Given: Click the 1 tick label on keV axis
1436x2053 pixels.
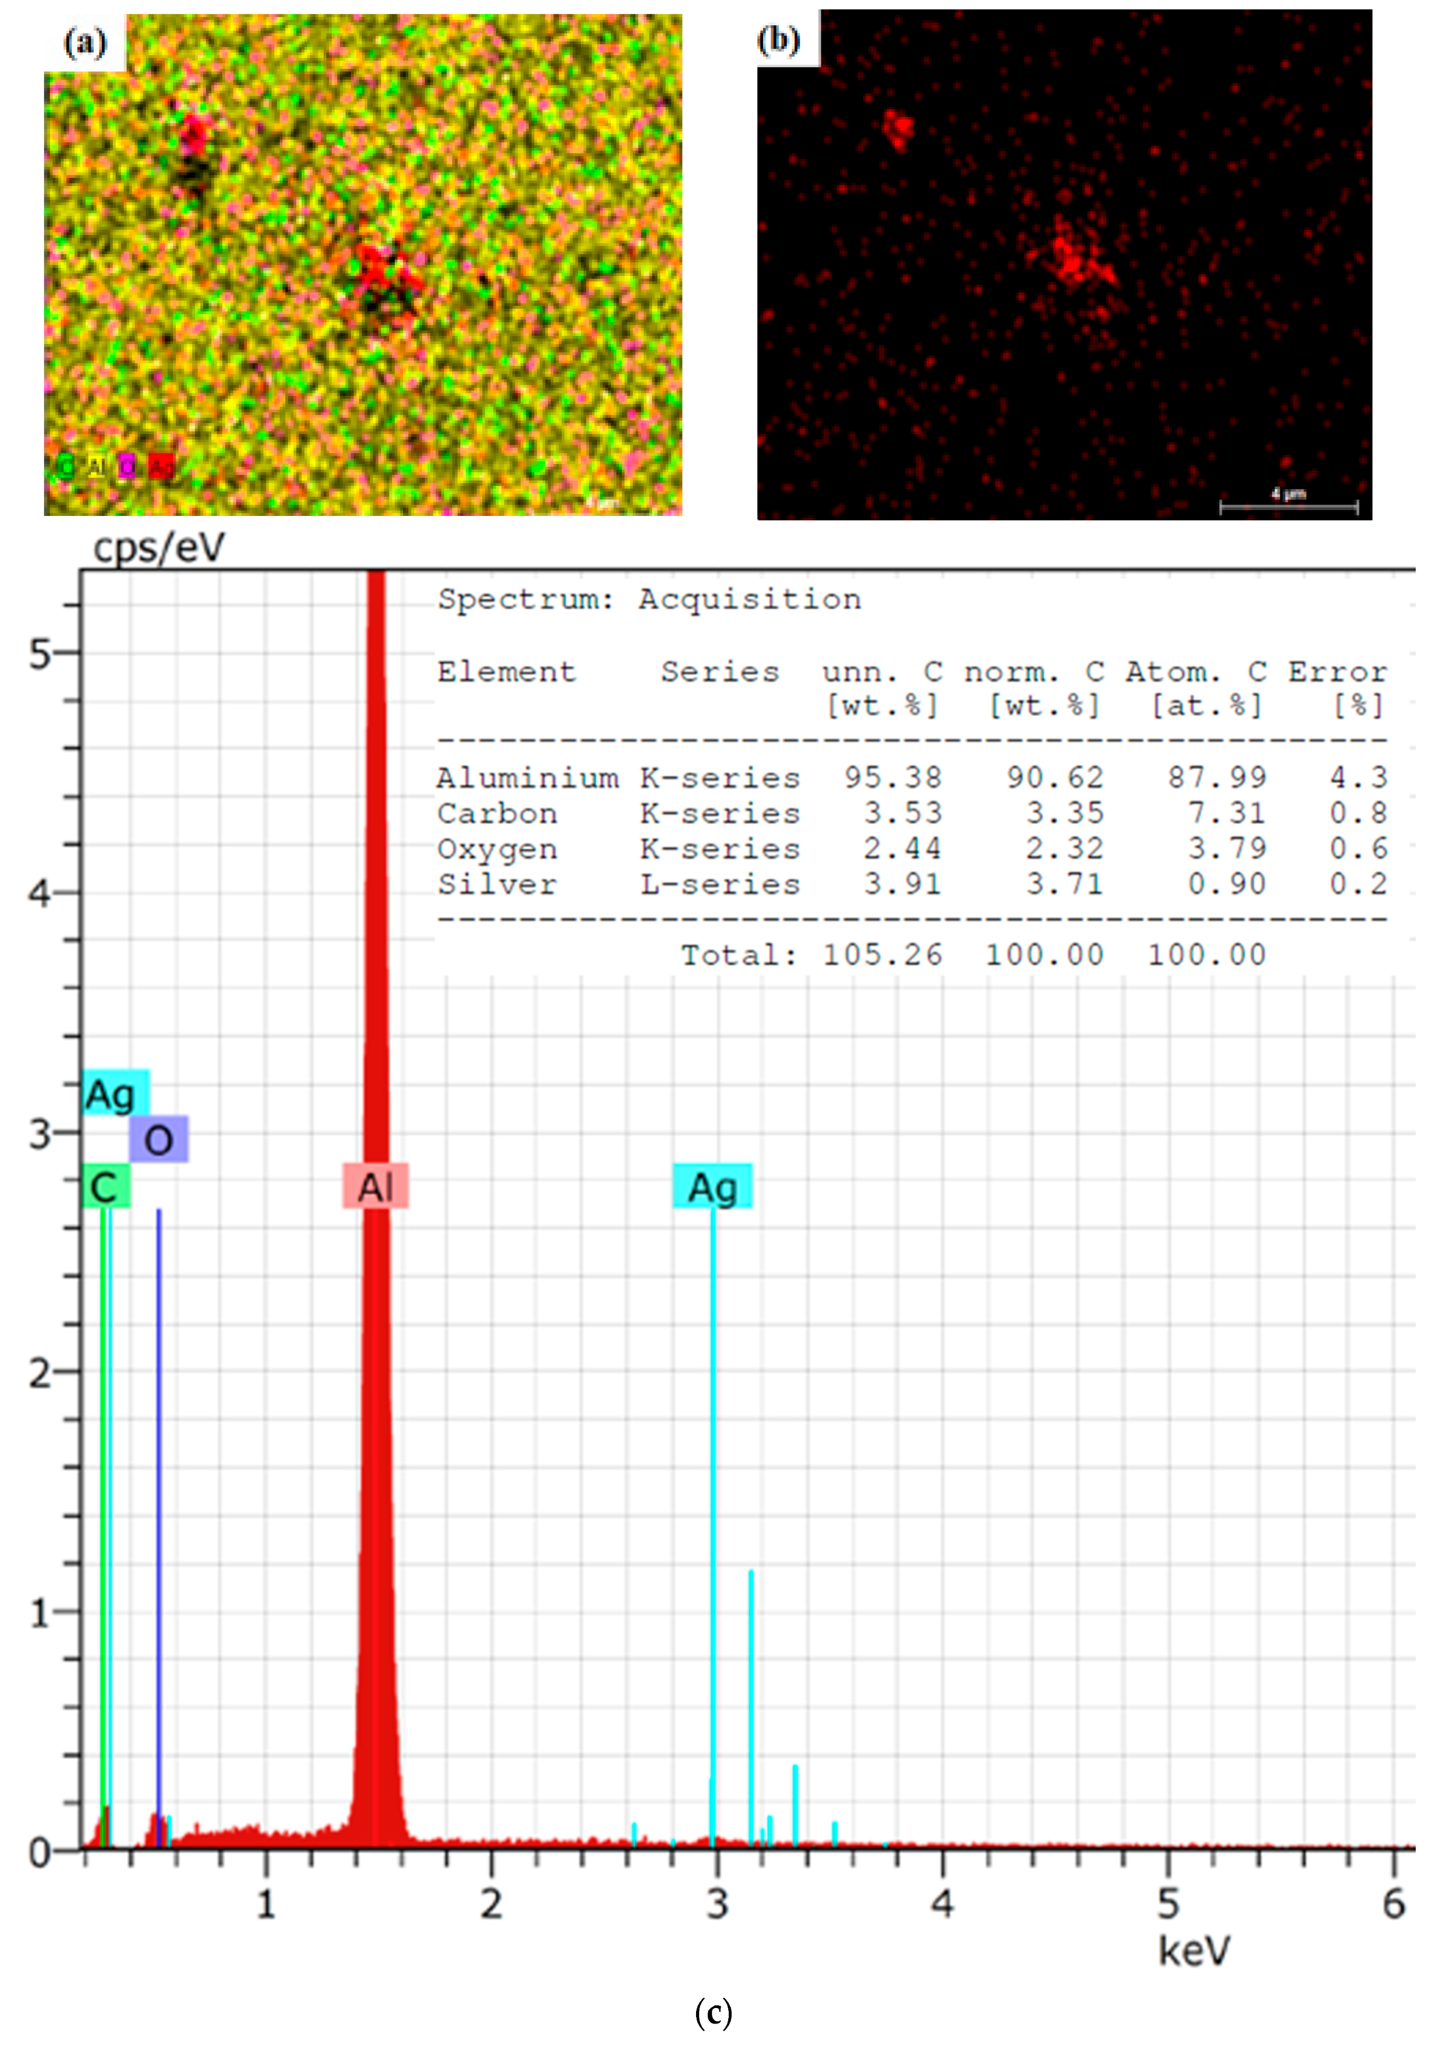Looking at the screenshot, I should click(266, 1905).
